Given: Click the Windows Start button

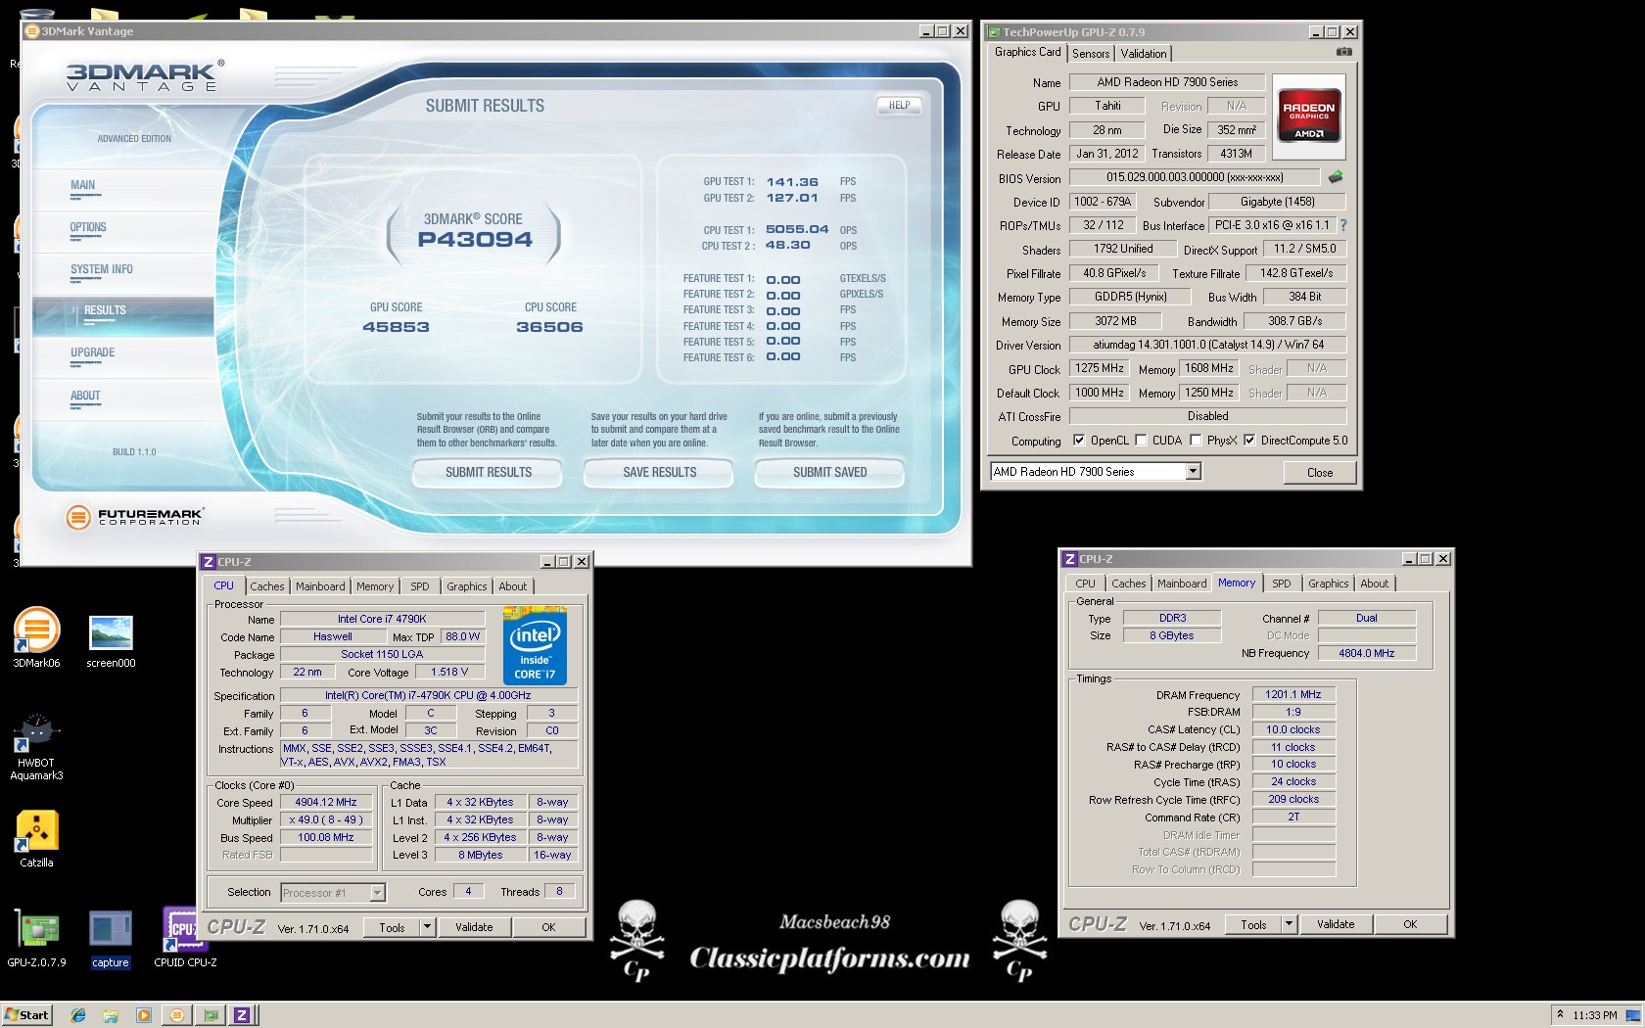Looking at the screenshot, I should (26, 1015).
